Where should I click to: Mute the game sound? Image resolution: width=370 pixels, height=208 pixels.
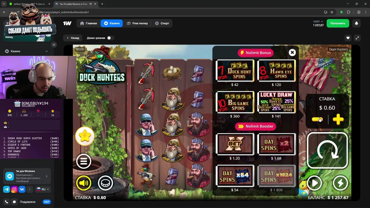coord(84,183)
